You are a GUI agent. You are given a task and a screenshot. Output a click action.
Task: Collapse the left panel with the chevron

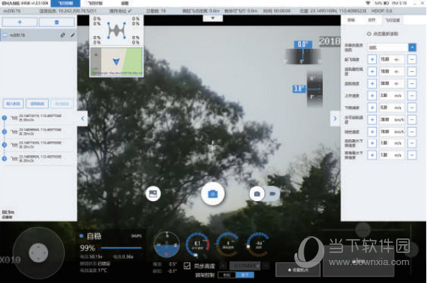click(x=83, y=119)
